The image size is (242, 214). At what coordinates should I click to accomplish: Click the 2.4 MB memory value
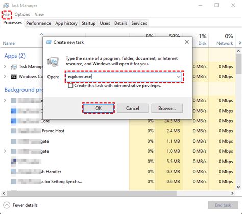pos(173,131)
